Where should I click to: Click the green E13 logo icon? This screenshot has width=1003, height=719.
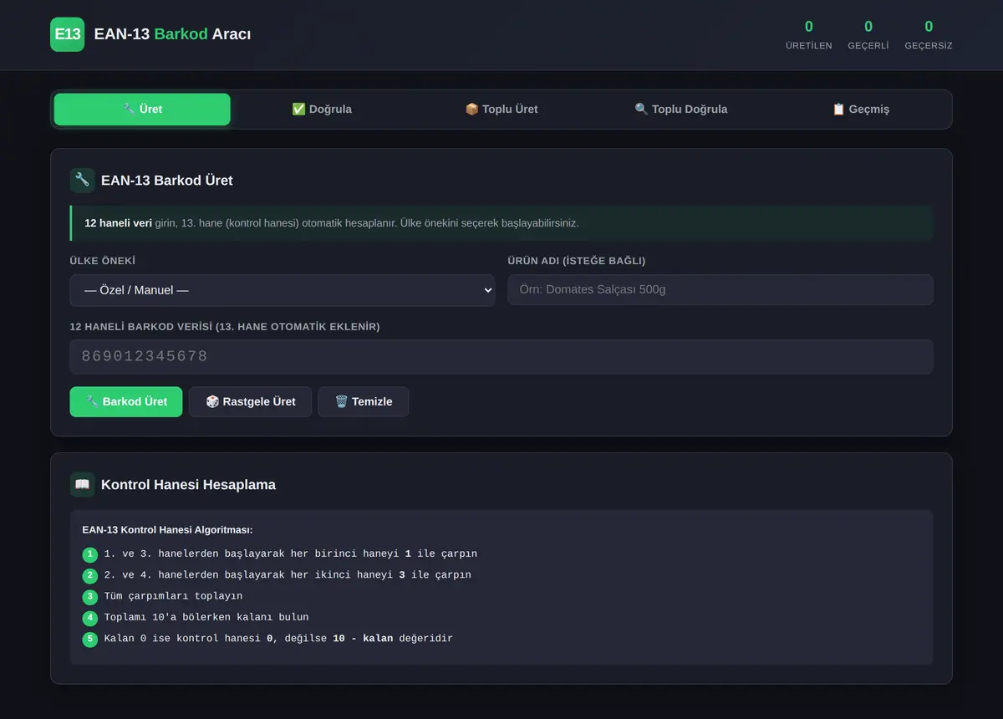pos(67,34)
